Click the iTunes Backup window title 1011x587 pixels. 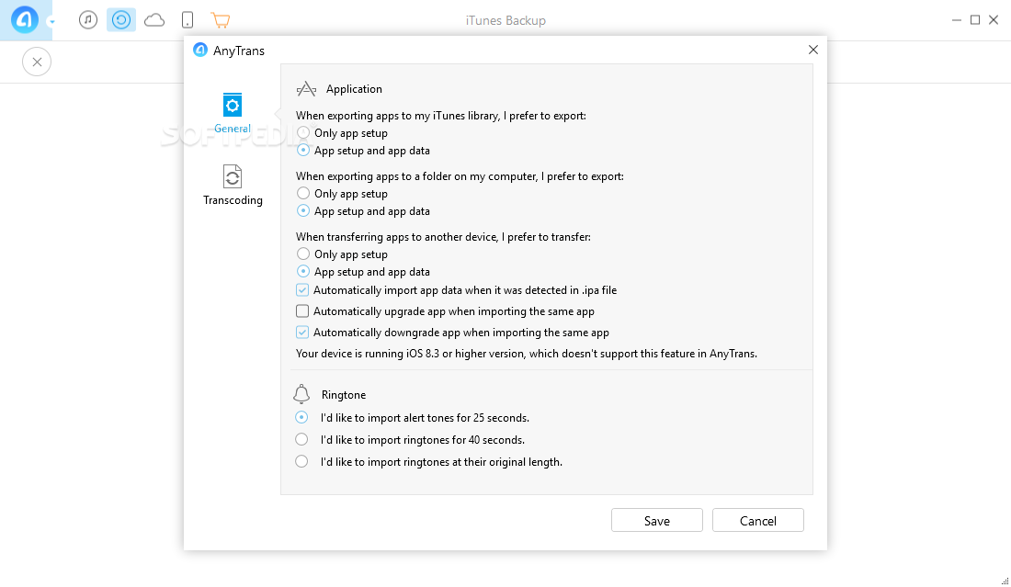tap(505, 20)
